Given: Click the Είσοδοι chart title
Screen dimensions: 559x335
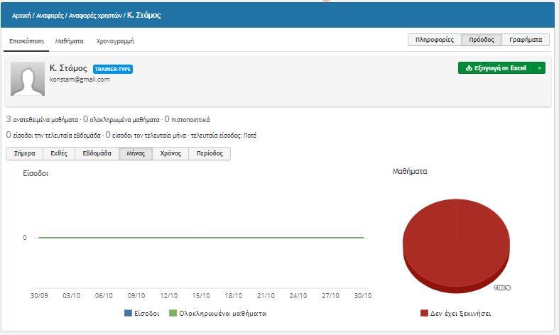Looking at the screenshot, I should pyautogui.click(x=36, y=174).
